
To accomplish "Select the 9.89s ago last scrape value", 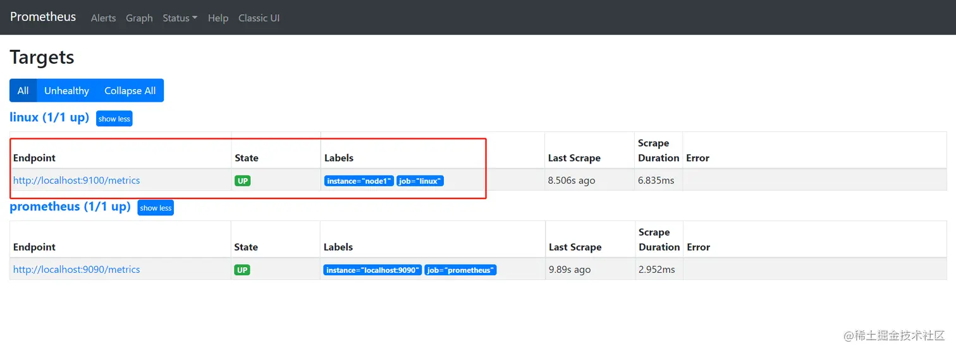I will coord(570,270).
